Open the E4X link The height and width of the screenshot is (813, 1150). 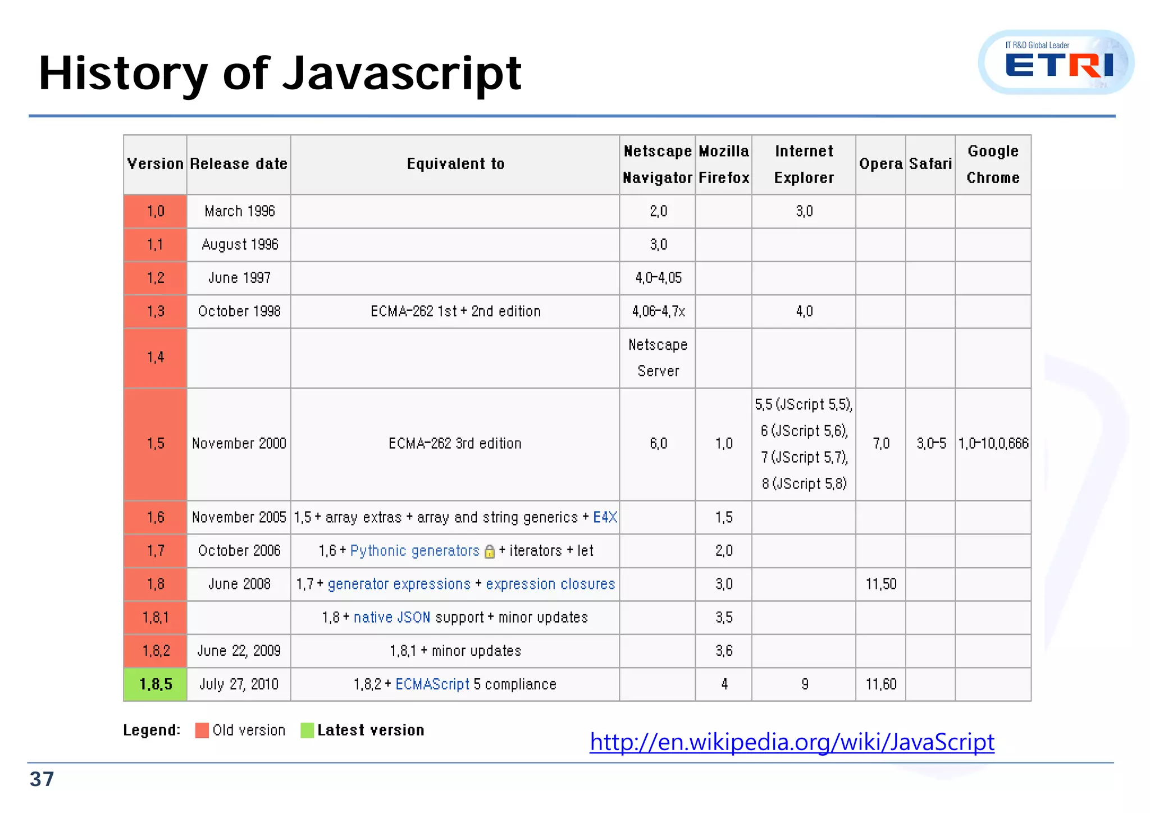605,517
